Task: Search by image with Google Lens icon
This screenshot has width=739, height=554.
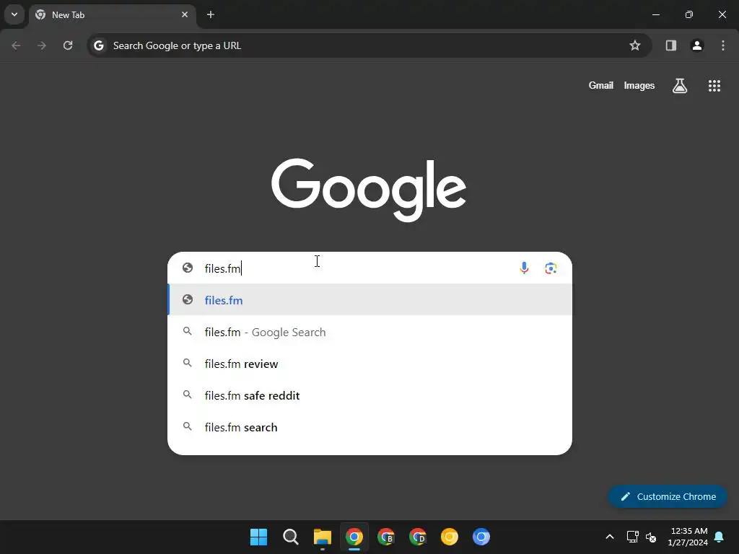Action: [551, 268]
